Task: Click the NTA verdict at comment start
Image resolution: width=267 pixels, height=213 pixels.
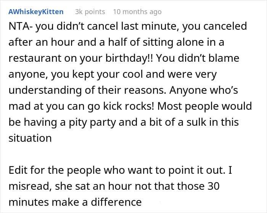Action: (16, 27)
